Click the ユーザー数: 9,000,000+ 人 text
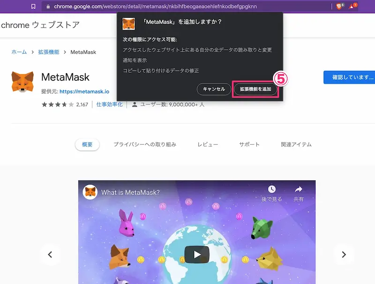This screenshot has width=375, height=284. [172, 104]
